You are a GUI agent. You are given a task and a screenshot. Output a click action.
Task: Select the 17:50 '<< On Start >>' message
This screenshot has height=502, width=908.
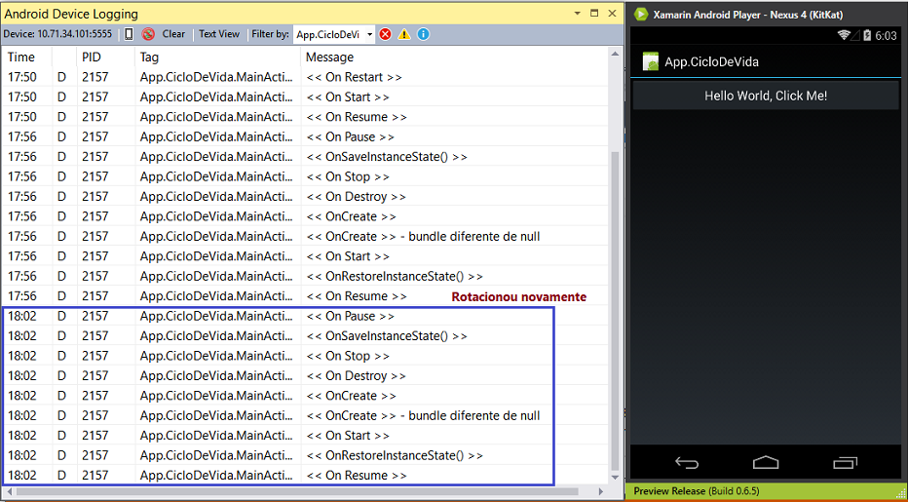click(x=348, y=97)
